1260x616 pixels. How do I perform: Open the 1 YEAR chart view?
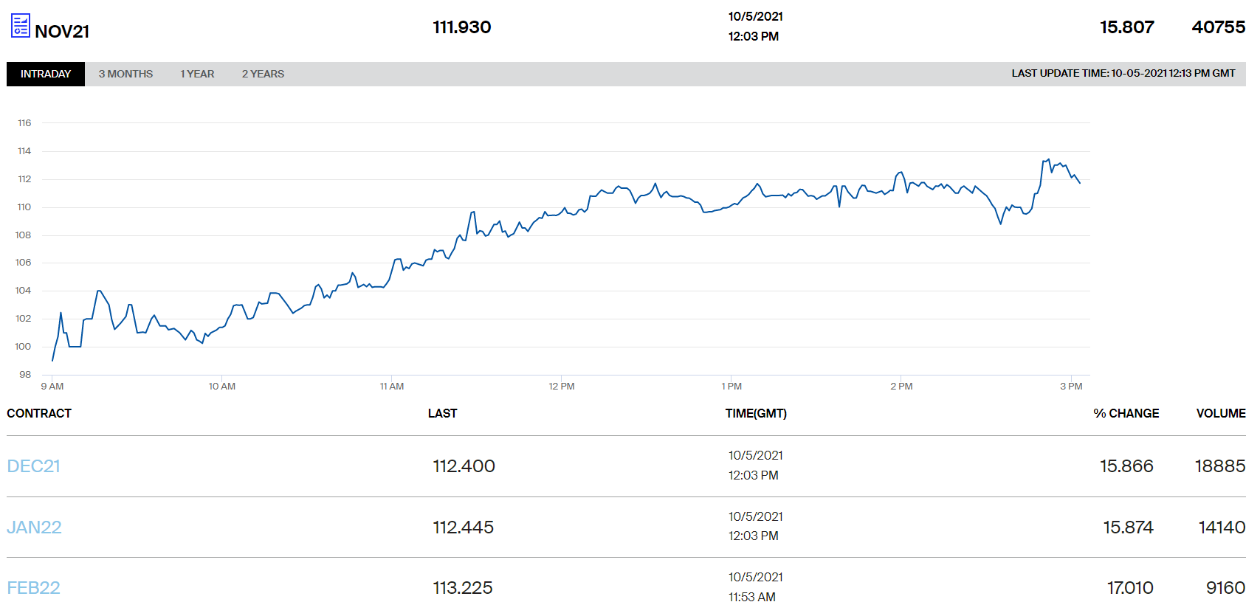click(x=197, y=74)
